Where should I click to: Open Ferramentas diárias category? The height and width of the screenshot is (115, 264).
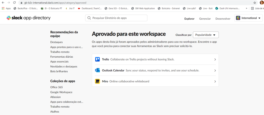tap(62, 57)
